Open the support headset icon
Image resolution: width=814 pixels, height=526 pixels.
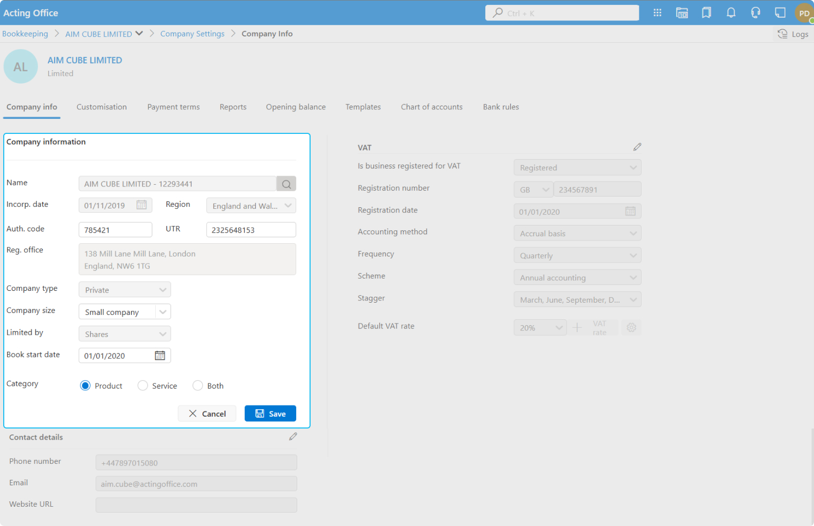click(755, 13)
